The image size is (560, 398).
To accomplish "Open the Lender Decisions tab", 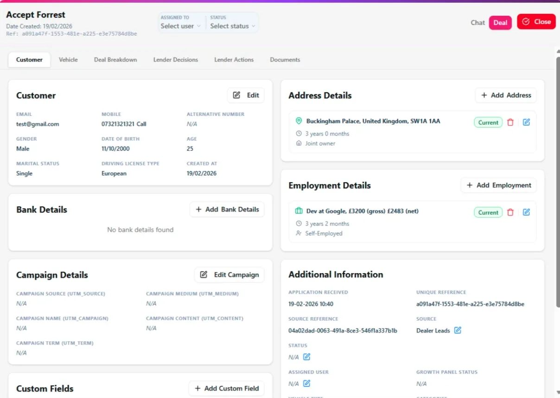I will 176,60.
